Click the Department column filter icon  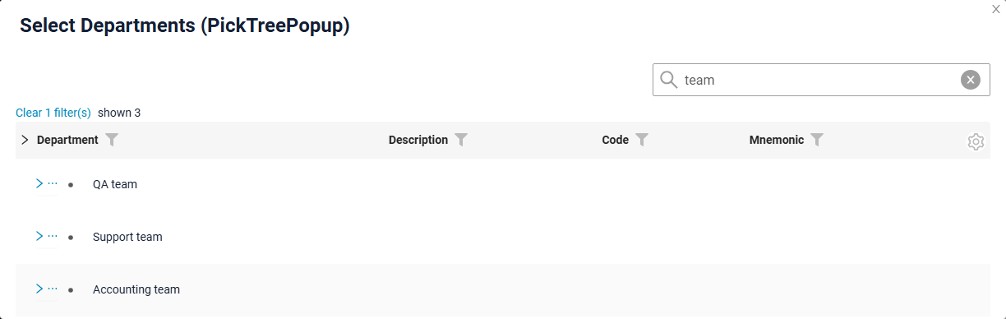pos(112,140)
